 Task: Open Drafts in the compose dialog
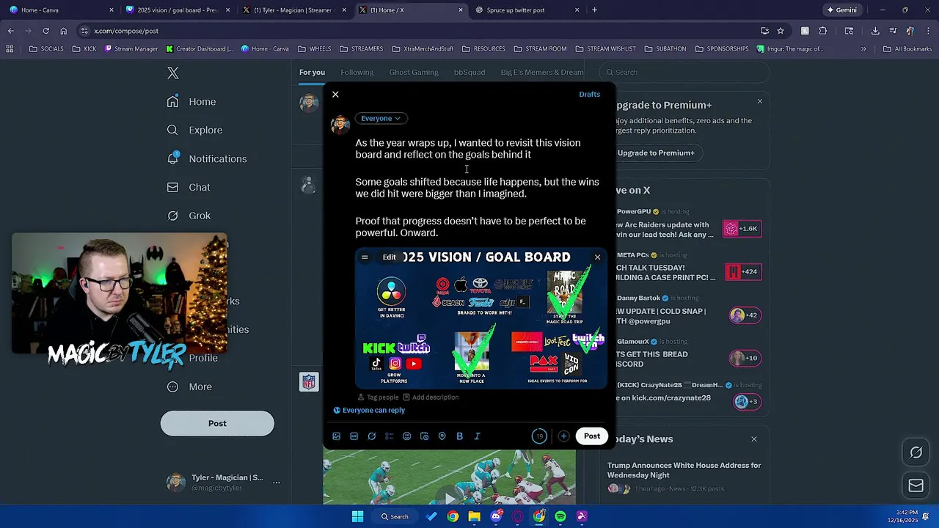coord(589,95)
